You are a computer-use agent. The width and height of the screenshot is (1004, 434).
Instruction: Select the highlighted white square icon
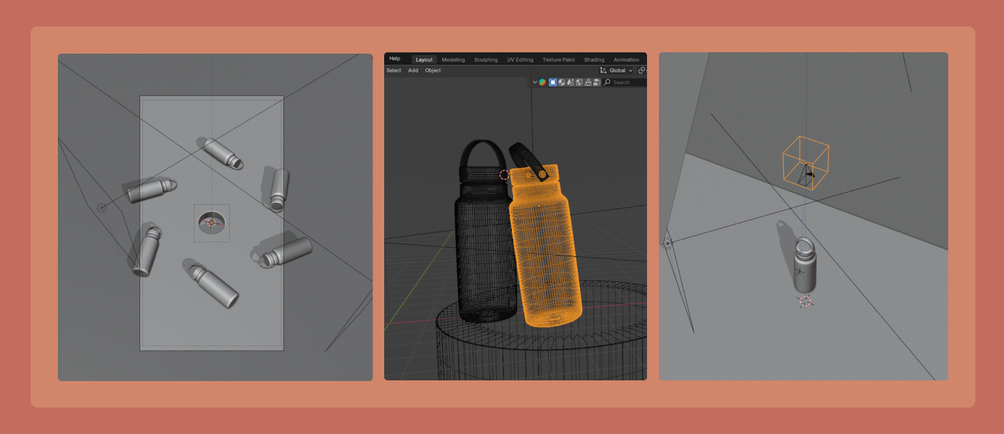pyautogui.click(x=553, y=82)
